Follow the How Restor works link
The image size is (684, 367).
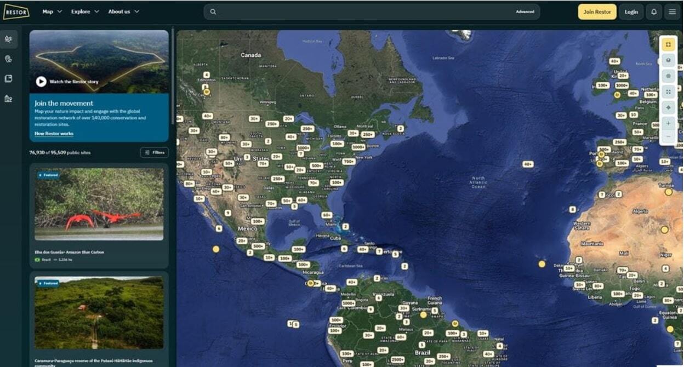pos(54,134)
